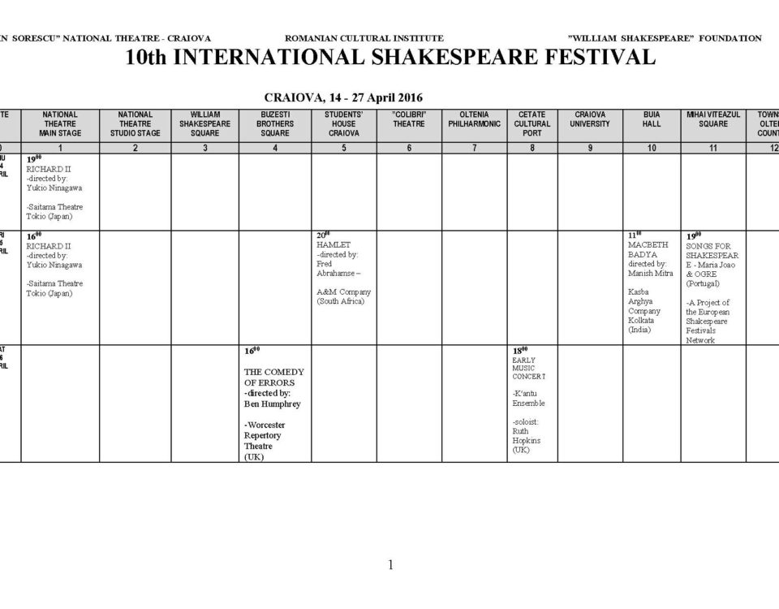Click soloist 'Ruth Hopkins (UK)' text
The width and height of the screenshot is (779, 609).
(x=527, y=440)
